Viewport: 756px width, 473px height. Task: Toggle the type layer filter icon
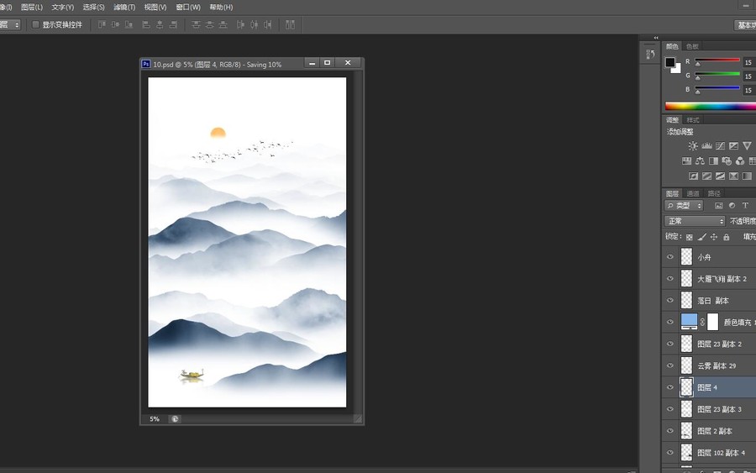point(745,205)
